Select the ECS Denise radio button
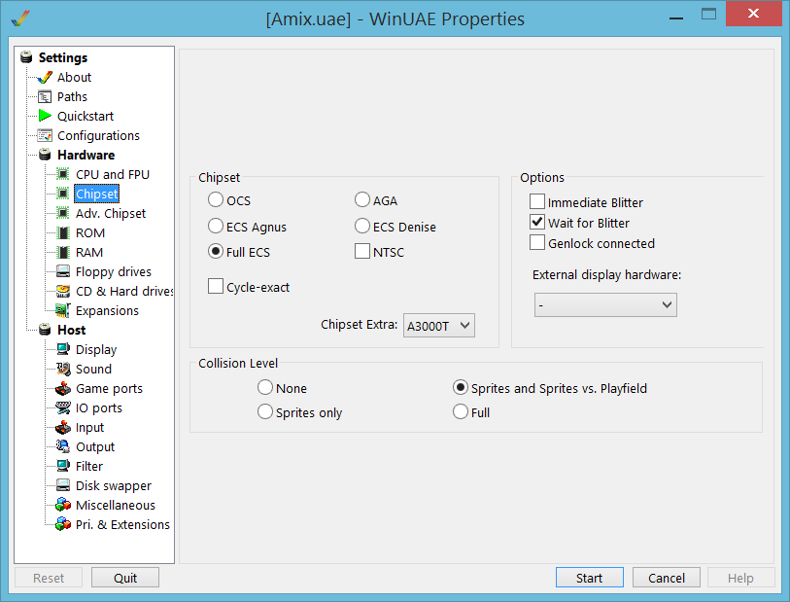The height and width of the screenshot is (602, 790). coord(362,226)
